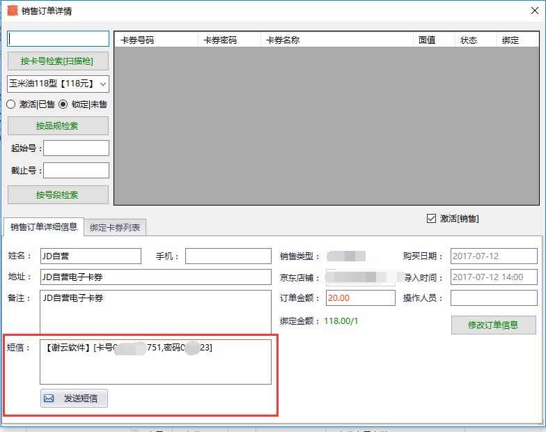Click the app logo icon in title bar
This screenshot has height=432, width=546.
pyautogui.click(x=13, y=10)
